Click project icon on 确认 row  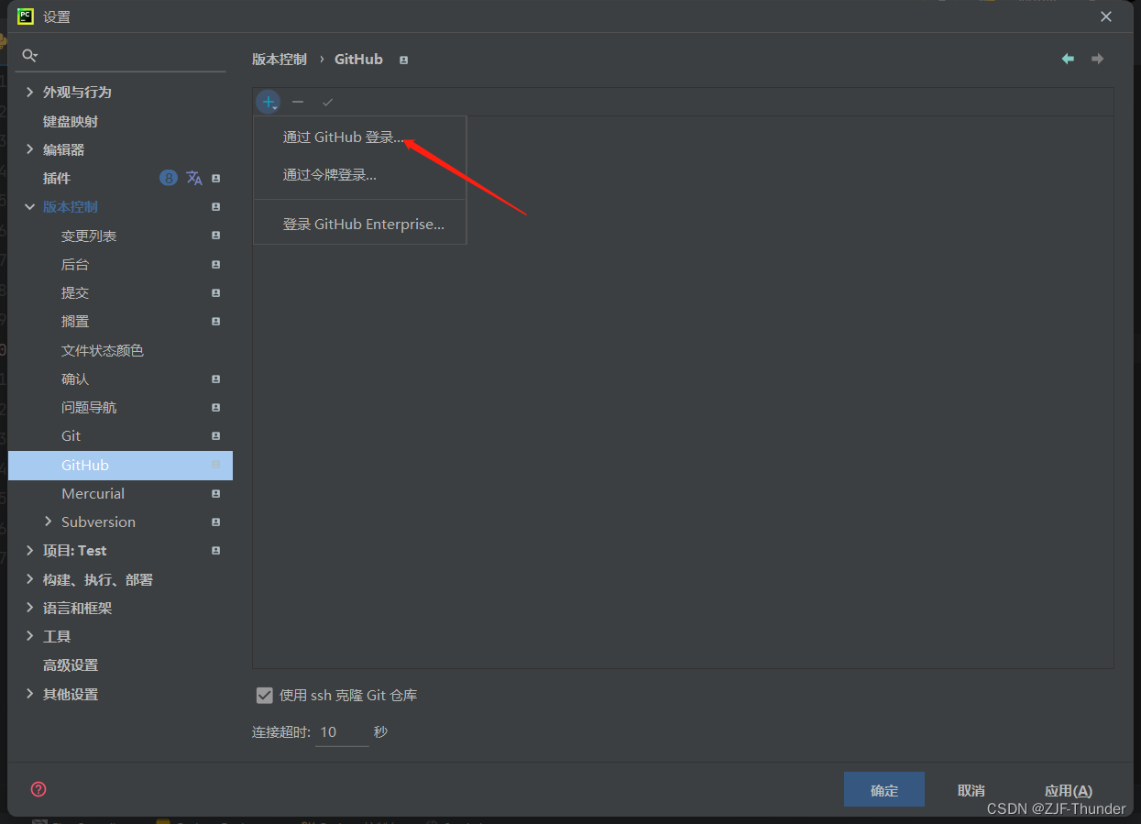(x=216, y=379)
